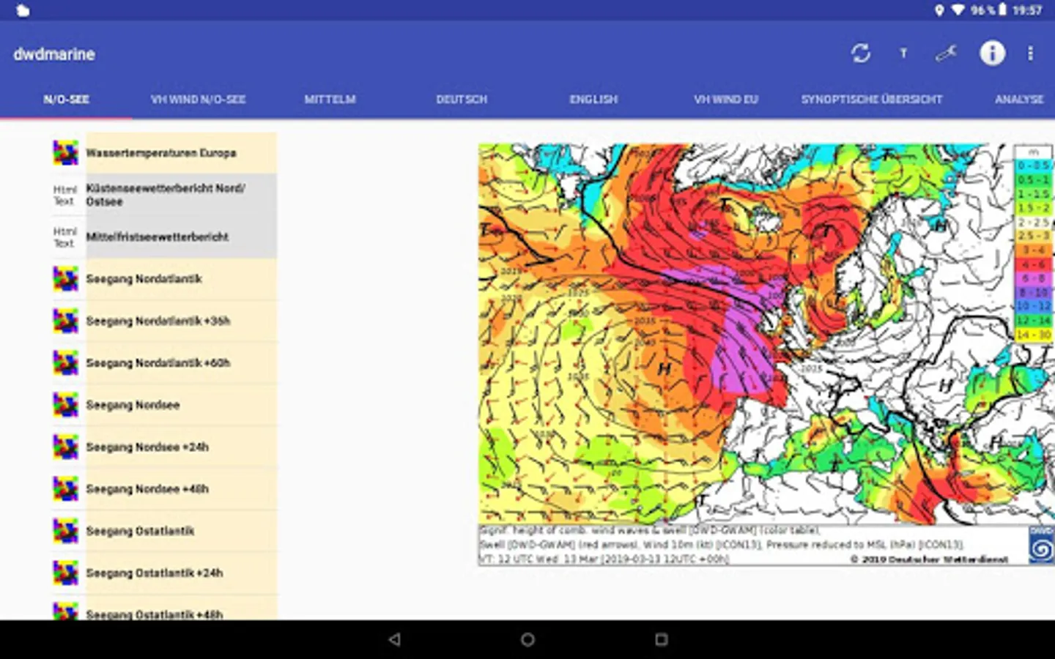Tap the map icon beside Seegang Nordatlantik +36h
The image size is (1055, 659).
[65, 321]
